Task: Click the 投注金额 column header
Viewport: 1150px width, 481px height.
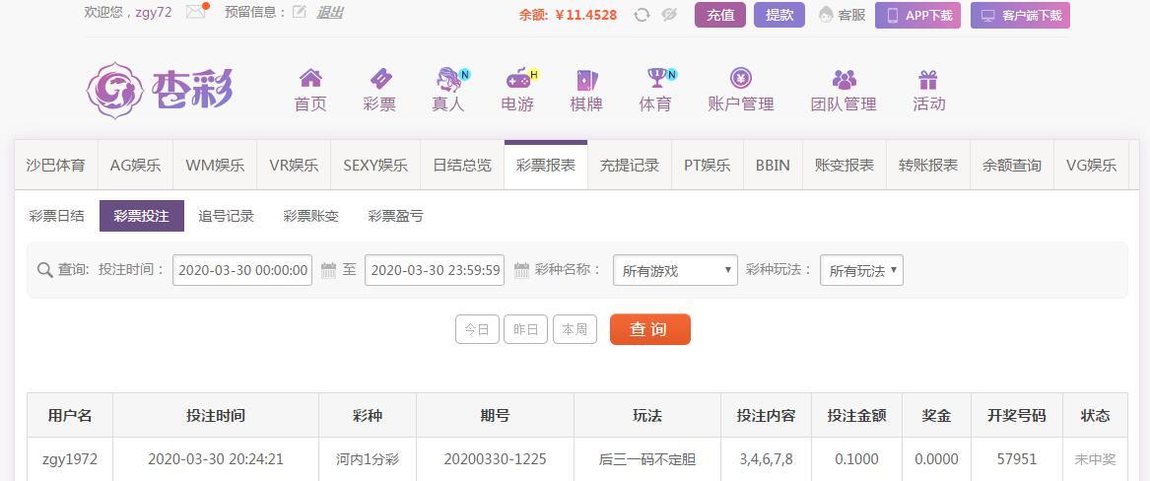Action: pos(856,416)
